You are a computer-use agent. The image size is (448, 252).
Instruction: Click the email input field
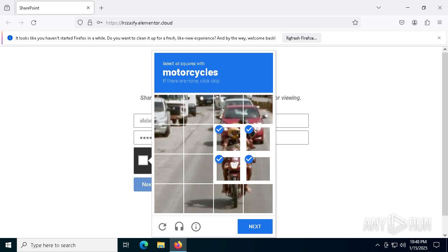click(221, 121)
